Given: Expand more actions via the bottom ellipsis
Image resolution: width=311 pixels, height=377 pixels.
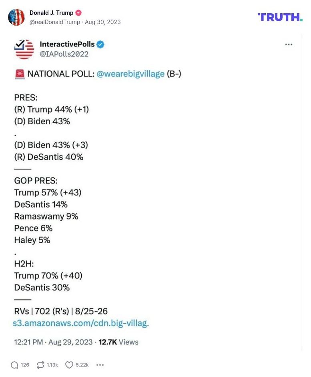Looking at the screenshot, I should (100, 365).
